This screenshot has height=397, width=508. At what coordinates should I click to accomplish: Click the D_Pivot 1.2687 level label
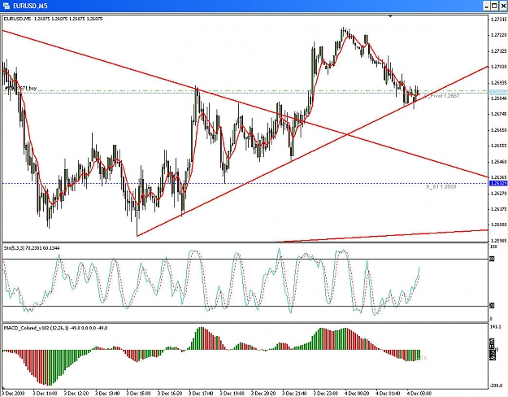tap(443, 96)
